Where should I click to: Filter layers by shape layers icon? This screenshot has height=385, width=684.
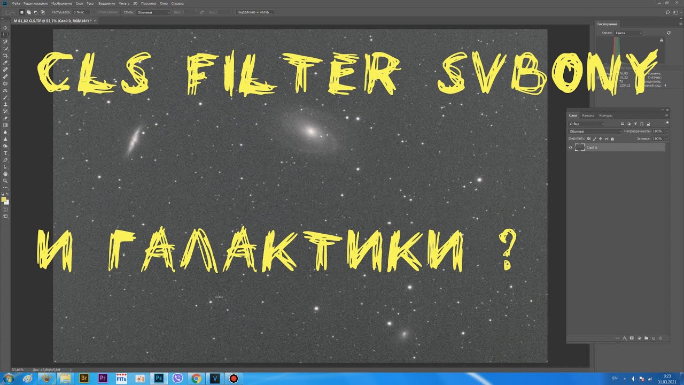pyautogui.click(x=642, y=124)
